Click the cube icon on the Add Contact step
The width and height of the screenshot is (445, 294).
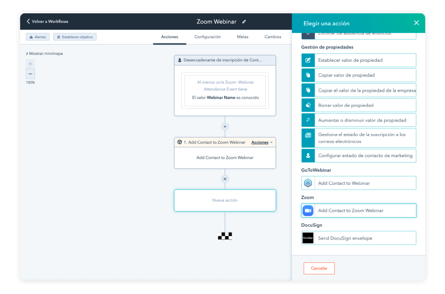tap(179, 142)
